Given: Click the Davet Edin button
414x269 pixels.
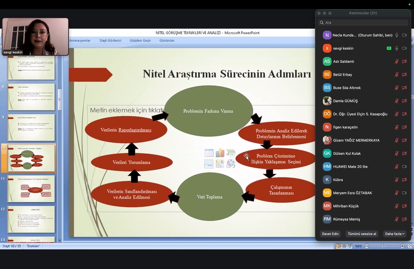Looking at the screenshot, I should pyautogui.click(x=330, y=234).
